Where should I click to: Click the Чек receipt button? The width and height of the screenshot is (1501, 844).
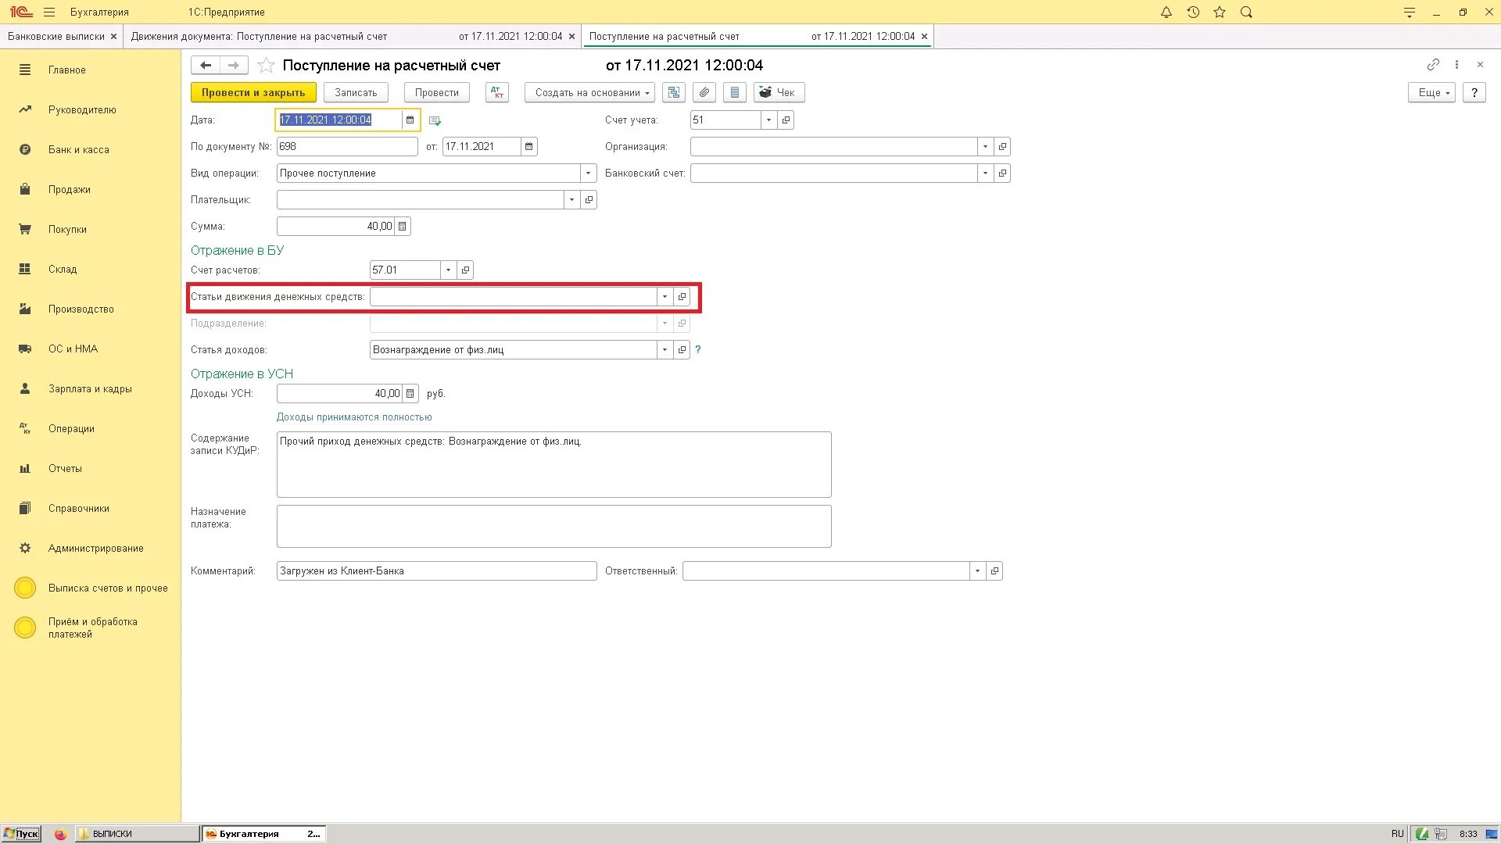click(x=779, y=92)
